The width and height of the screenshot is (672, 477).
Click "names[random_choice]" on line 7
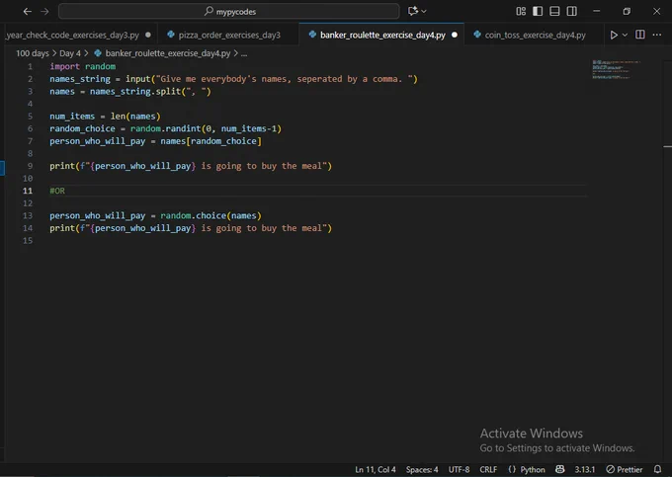point(210,141)
